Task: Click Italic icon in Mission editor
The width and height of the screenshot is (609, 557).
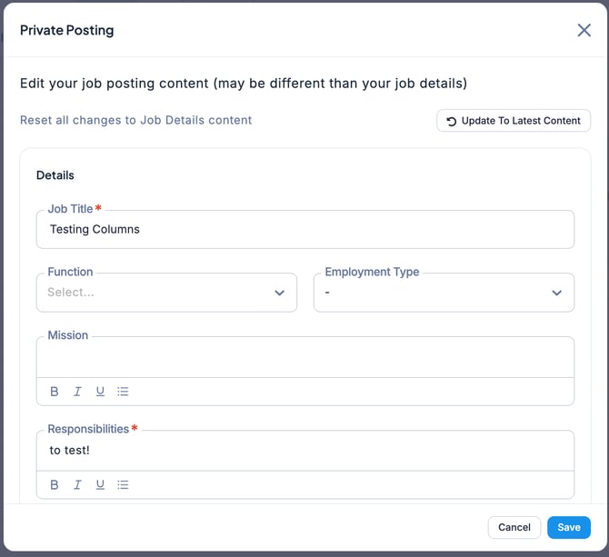Action: click(77, 392)
